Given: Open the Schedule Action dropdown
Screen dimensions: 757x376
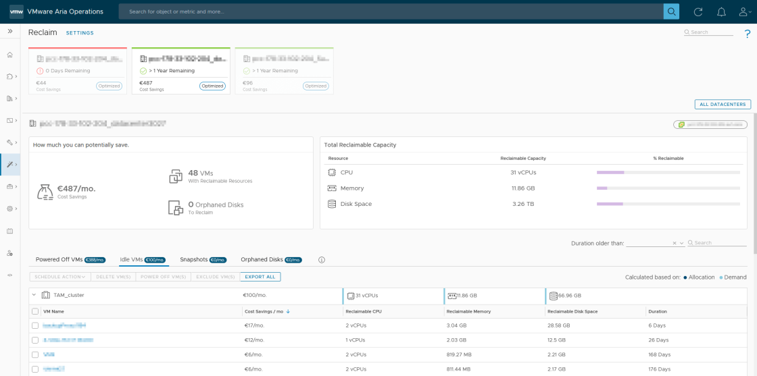Looking at the screenshot, I should point(60,277).
